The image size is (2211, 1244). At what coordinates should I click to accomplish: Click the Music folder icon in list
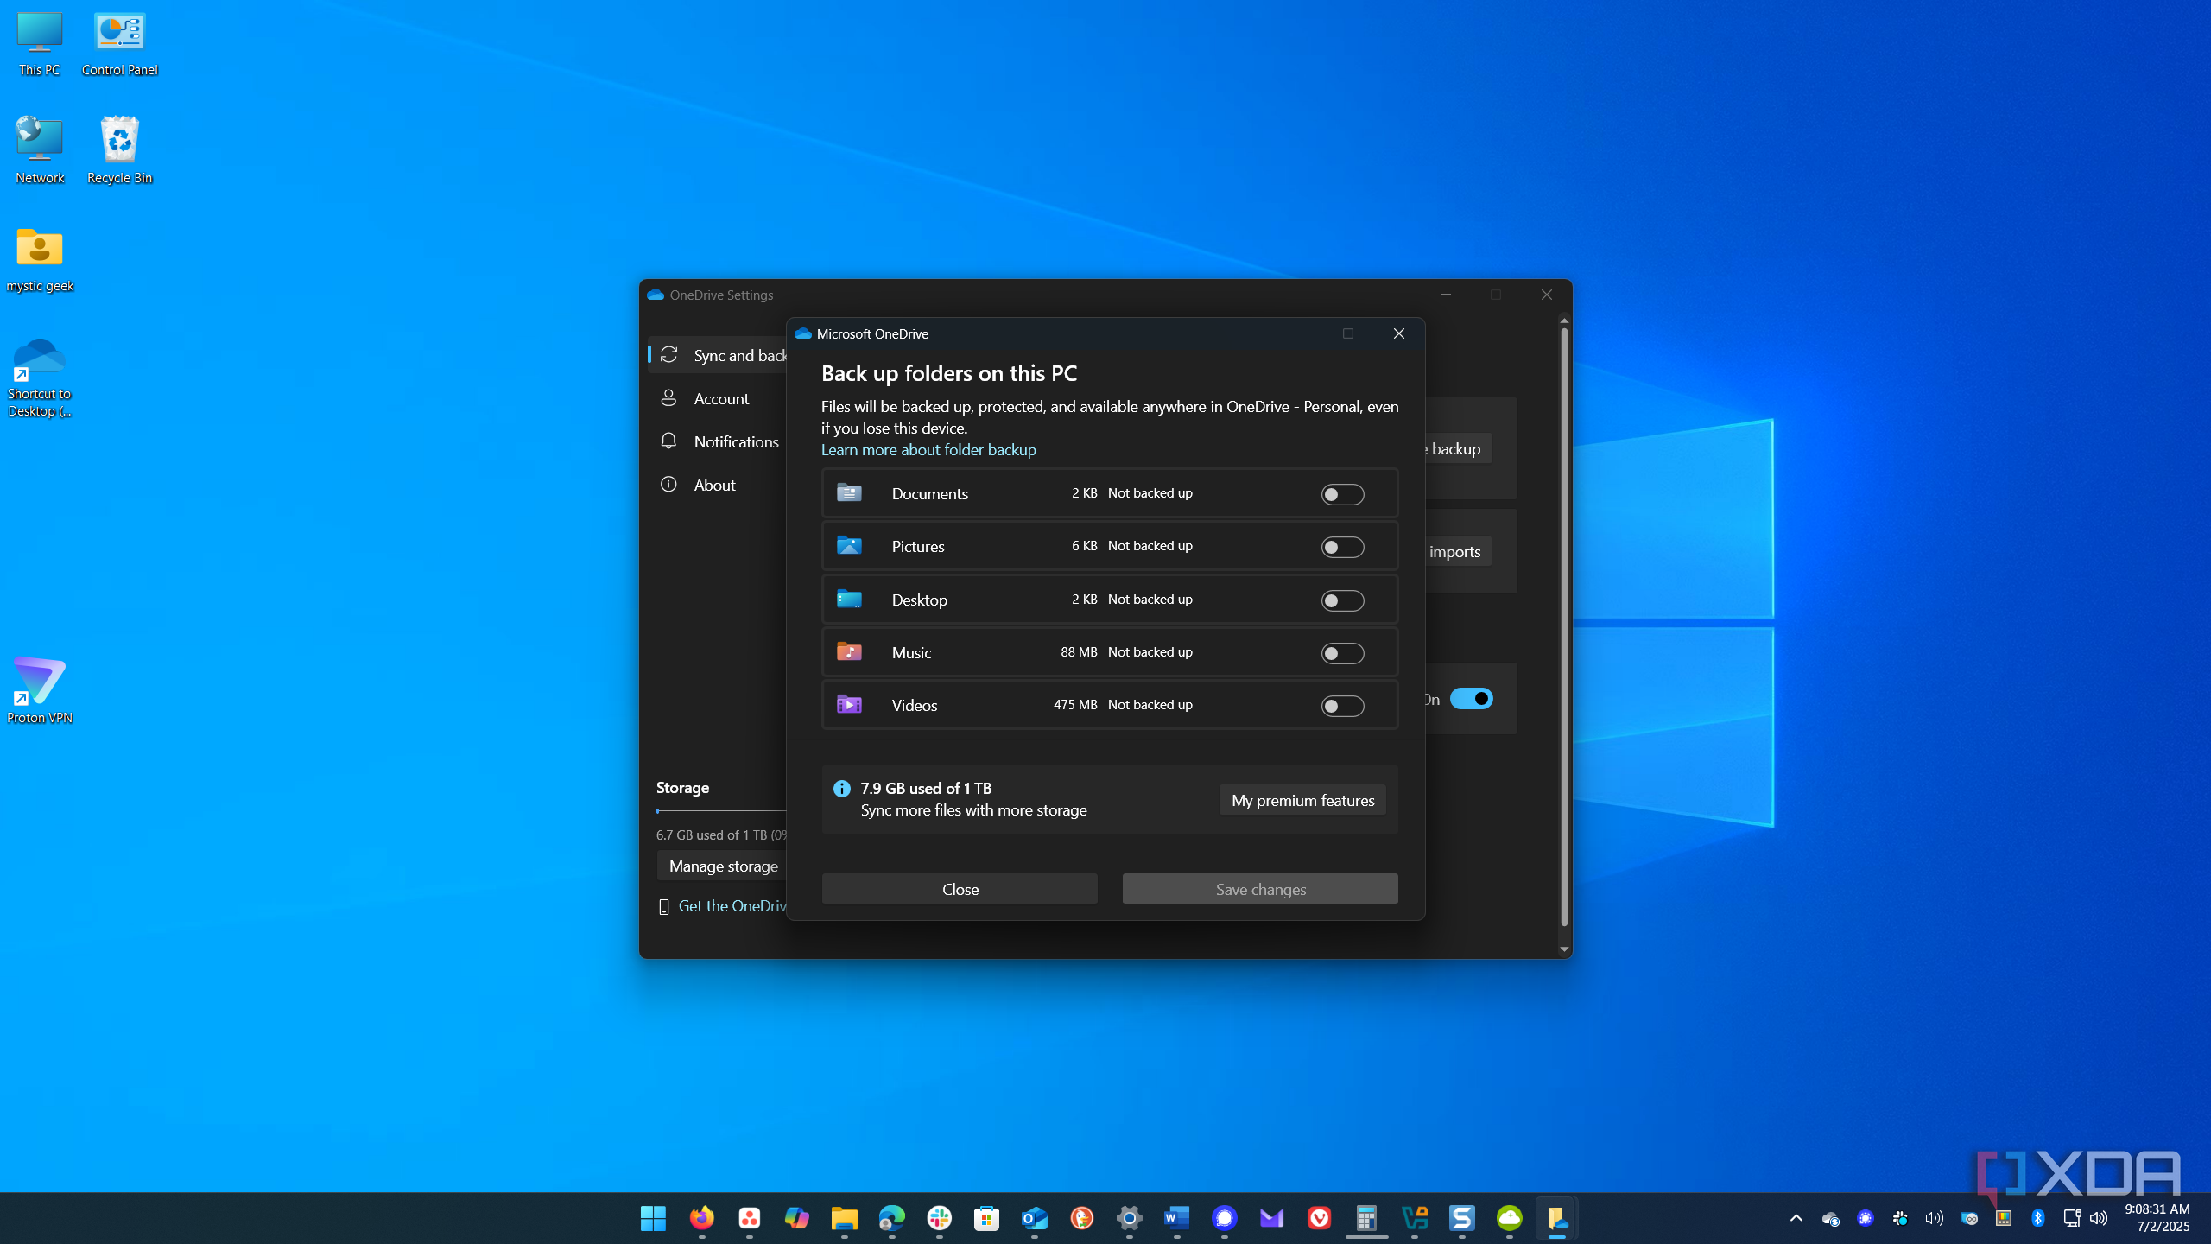(x=849, y=651)
